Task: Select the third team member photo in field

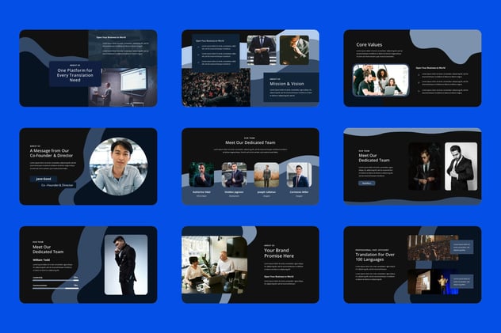Action: coord(266,175)
